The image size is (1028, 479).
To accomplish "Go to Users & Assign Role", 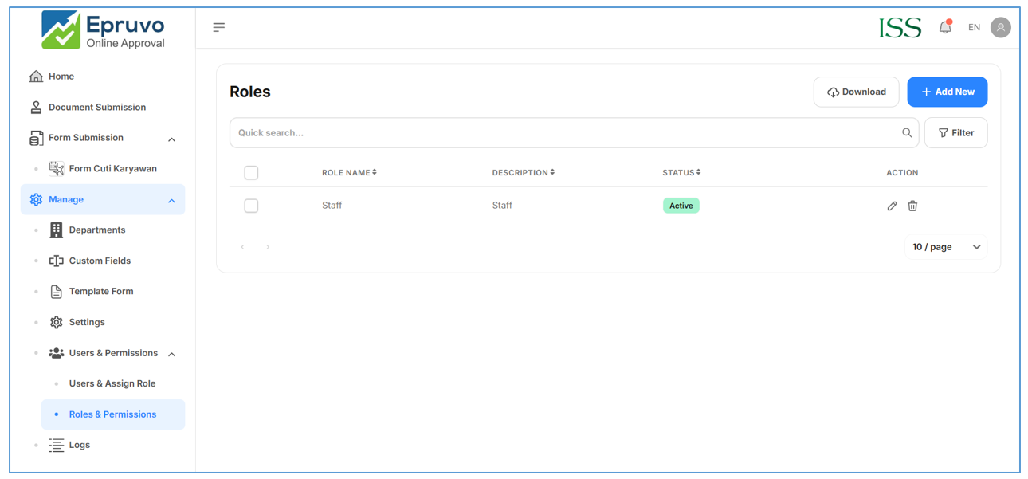I will click(112, 383).
